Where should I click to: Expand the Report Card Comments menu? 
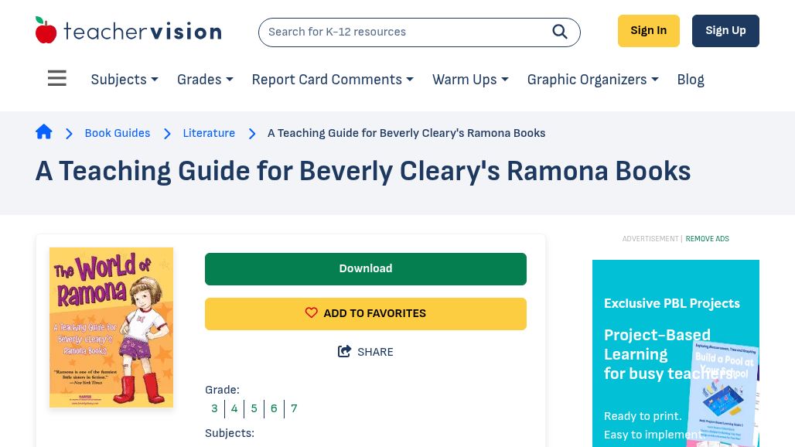pos(333,80)
